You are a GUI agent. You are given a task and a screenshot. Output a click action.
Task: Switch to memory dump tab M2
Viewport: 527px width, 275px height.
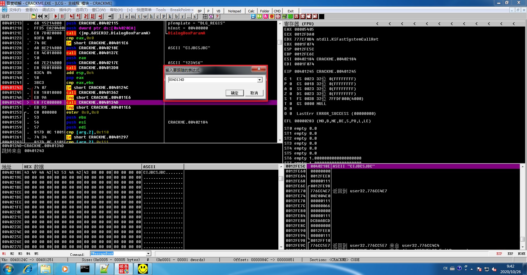click(x=12, y=254)
